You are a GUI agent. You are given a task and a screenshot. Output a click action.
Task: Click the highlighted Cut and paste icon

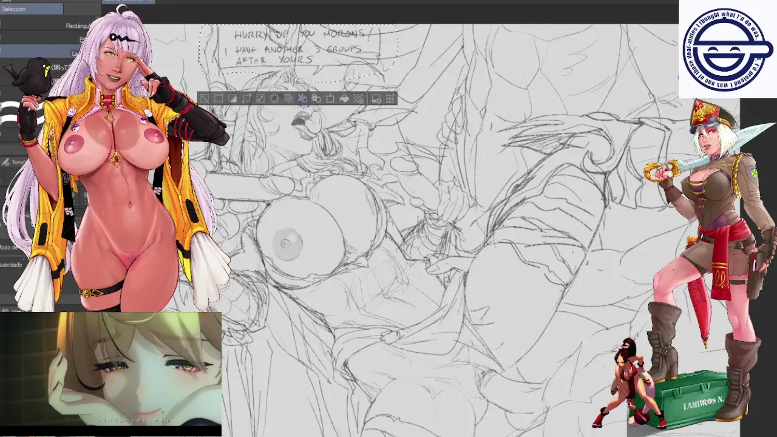(x=302, y=99)
